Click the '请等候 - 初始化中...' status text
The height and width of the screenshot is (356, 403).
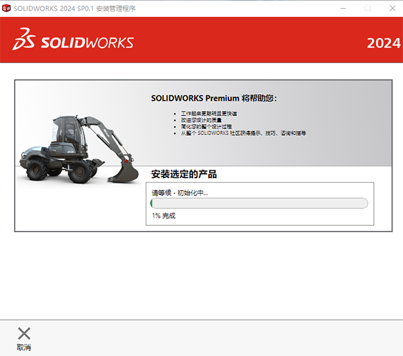(x=179, y=193)
